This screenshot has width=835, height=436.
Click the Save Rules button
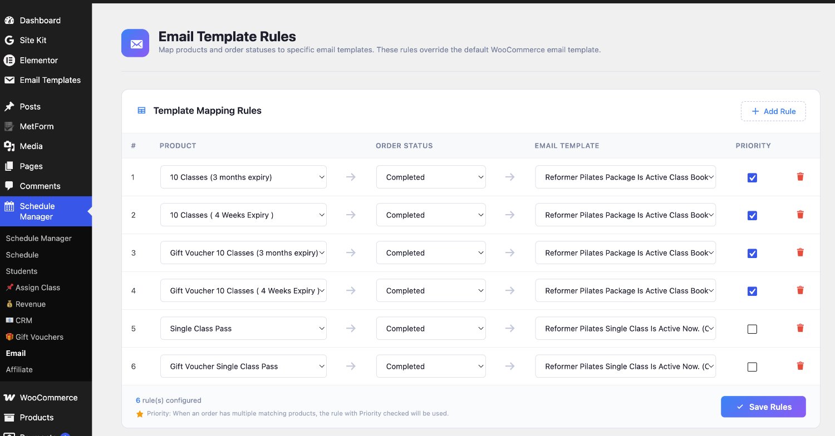[x=763, y=407]
